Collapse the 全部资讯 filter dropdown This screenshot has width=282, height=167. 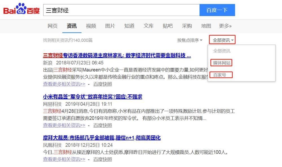click(222, 40)
